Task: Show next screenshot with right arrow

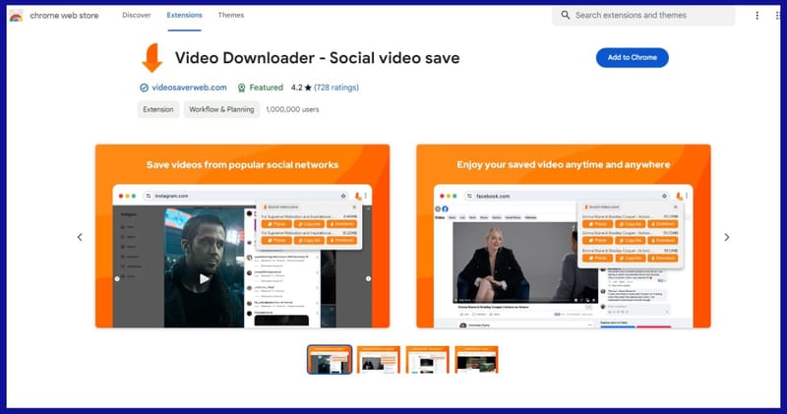Action: [727, 237]
